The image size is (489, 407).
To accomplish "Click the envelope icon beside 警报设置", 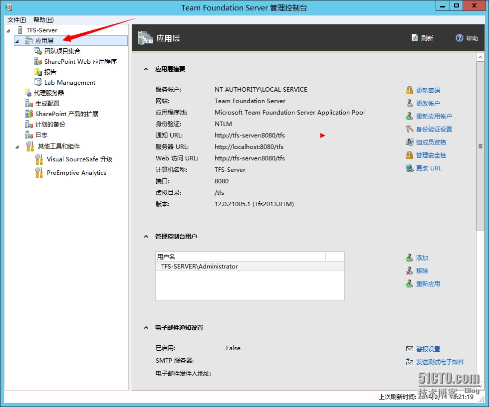I will pos(410,349).
